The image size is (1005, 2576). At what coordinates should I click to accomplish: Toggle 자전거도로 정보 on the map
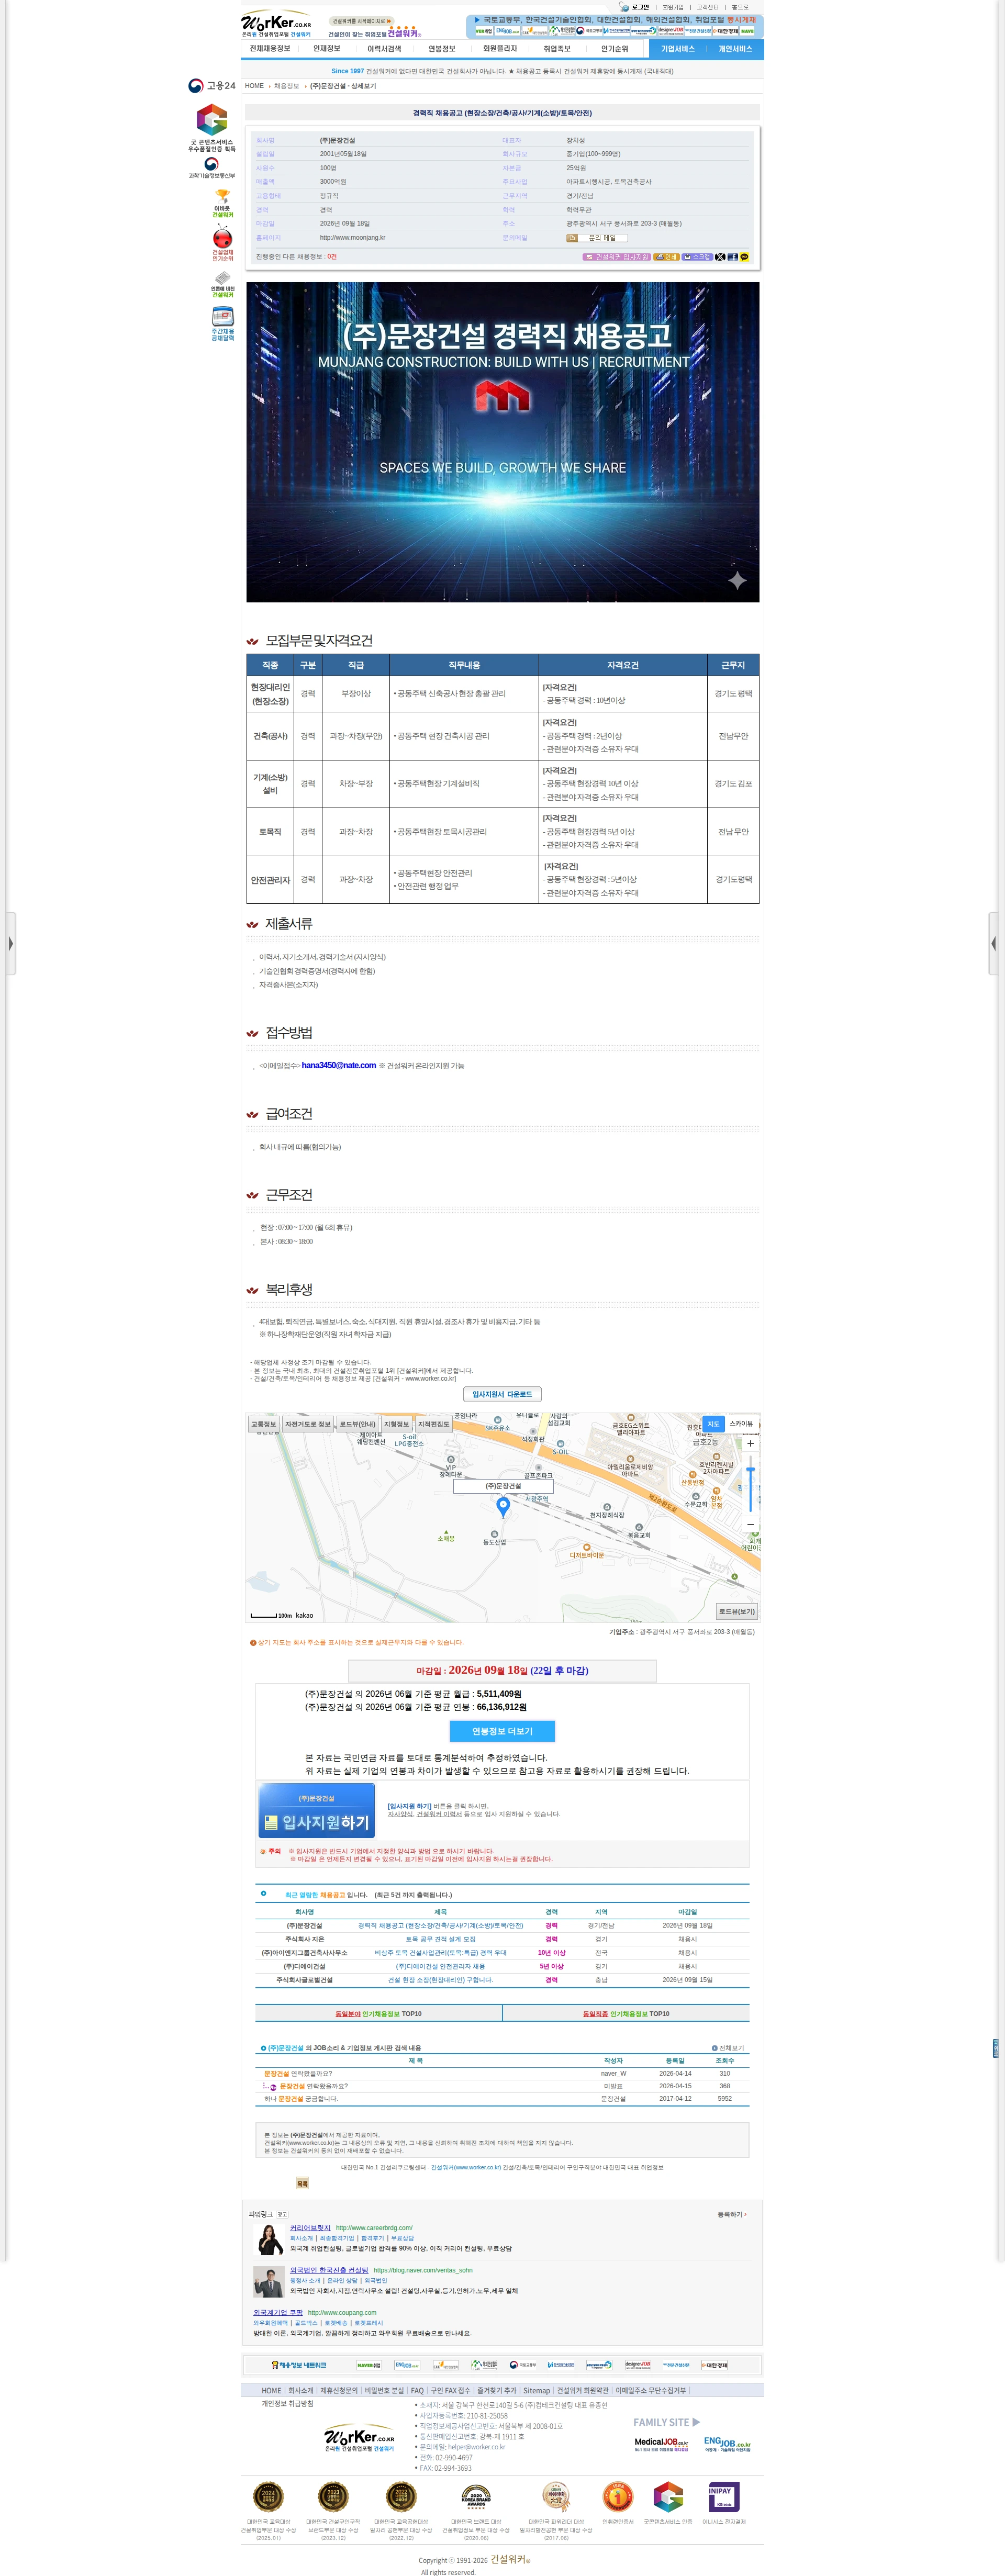pyautogui.click(x=308, y=1424)
